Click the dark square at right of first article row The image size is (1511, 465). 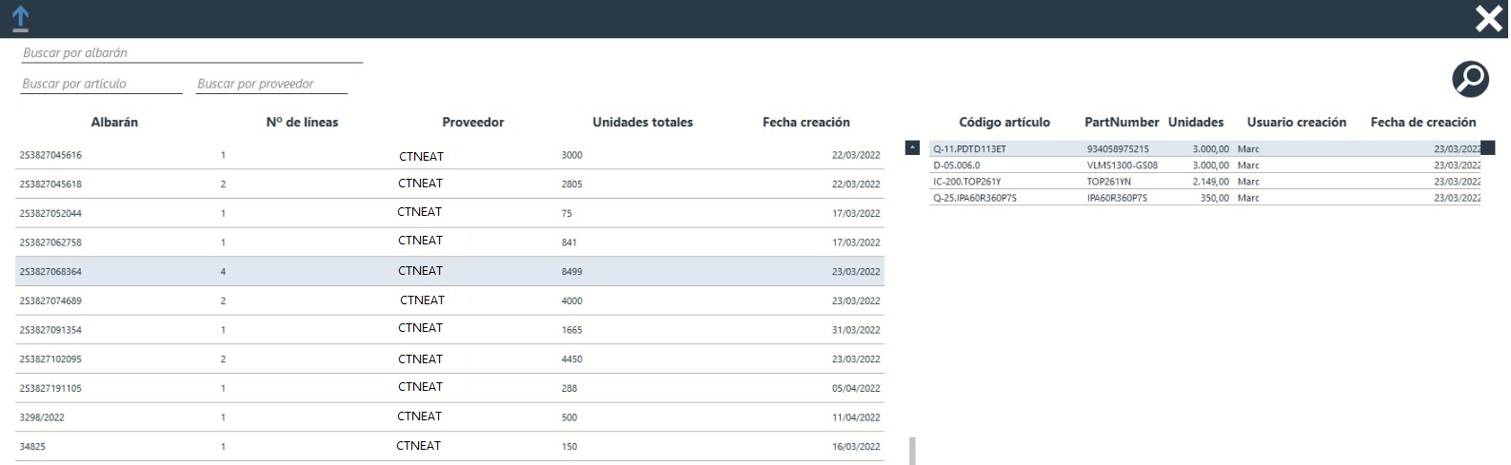coord(1488,148)
